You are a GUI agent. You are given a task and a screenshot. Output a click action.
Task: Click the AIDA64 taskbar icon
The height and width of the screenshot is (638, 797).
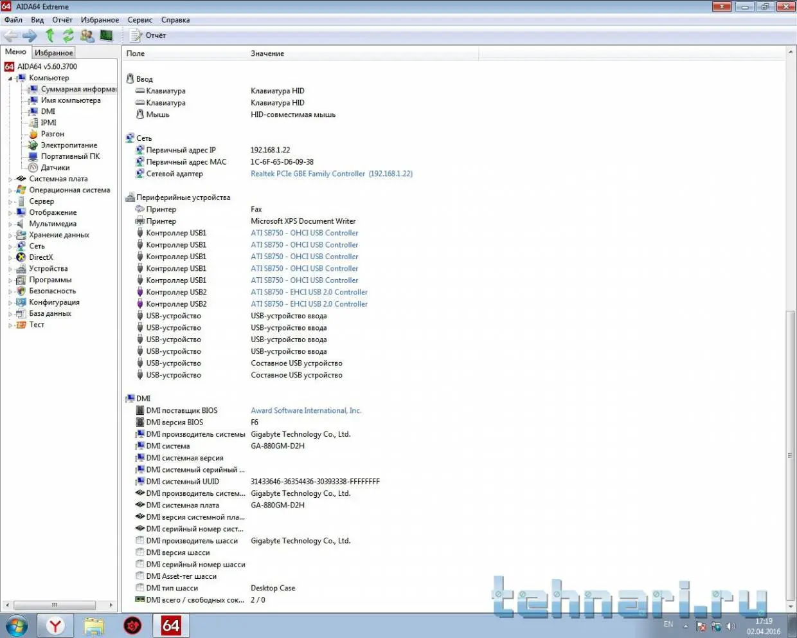[x=170, y=625]
